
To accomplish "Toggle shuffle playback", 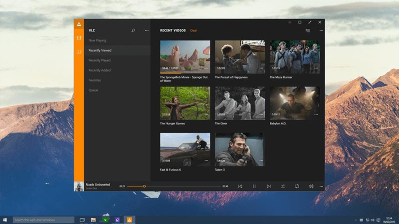I will [282, 186].
